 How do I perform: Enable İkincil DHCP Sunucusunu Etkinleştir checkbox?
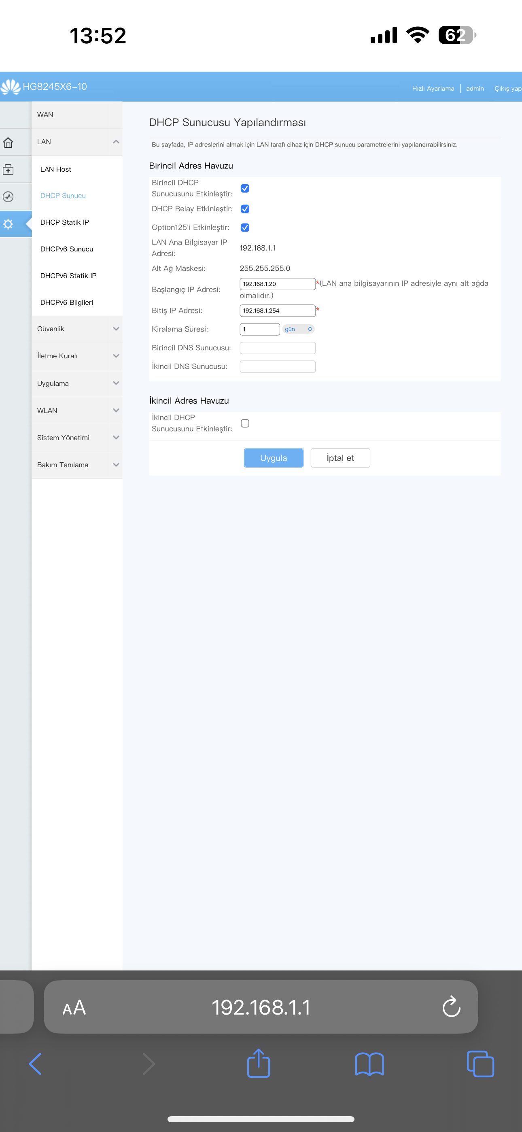(245, 423)
